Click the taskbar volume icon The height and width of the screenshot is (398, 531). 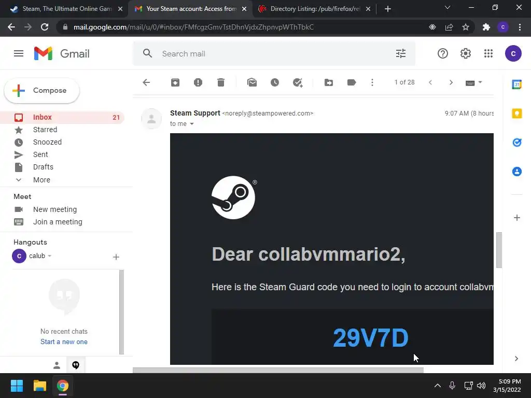tap(481, 386)
